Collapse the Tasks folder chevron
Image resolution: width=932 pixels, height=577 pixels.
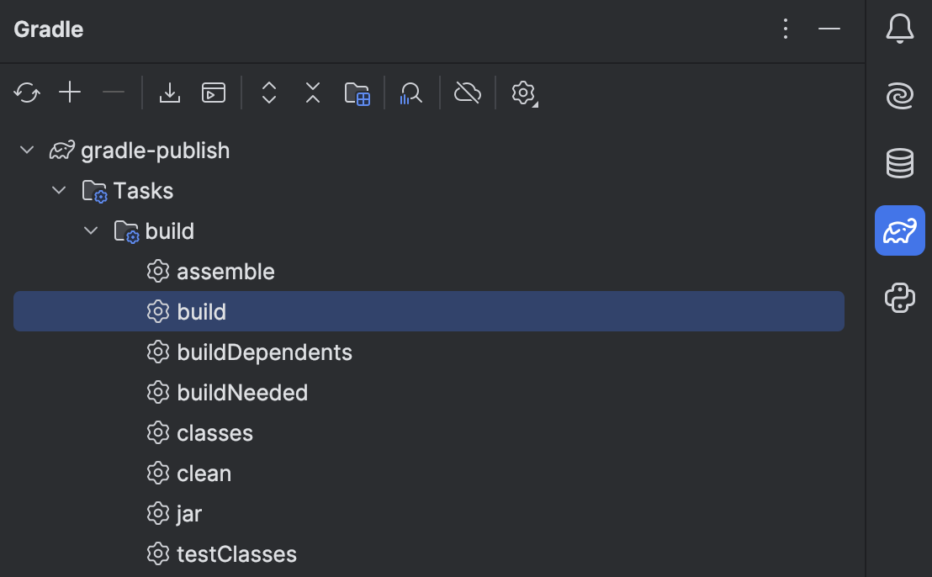pos(59,191)
